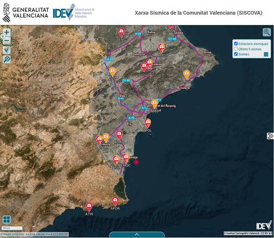
Task: Open the location search magnifier icon
Action: coord(266,32)
